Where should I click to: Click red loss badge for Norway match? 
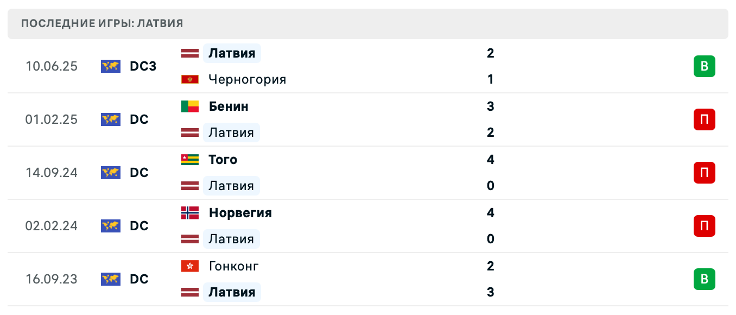(704, 226)
